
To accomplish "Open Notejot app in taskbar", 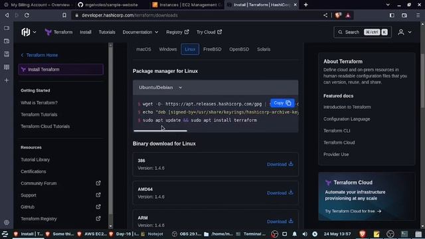I will coord(152,234).
